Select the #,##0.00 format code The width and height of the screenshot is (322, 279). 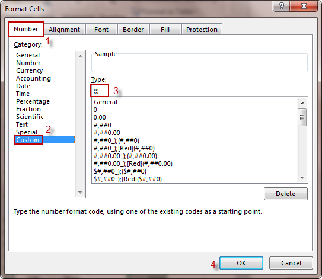pos(107,133)
